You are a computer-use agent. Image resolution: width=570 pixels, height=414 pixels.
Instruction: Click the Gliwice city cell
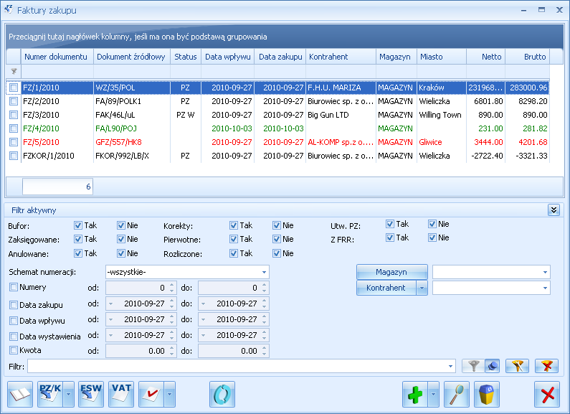click(442, 142)
